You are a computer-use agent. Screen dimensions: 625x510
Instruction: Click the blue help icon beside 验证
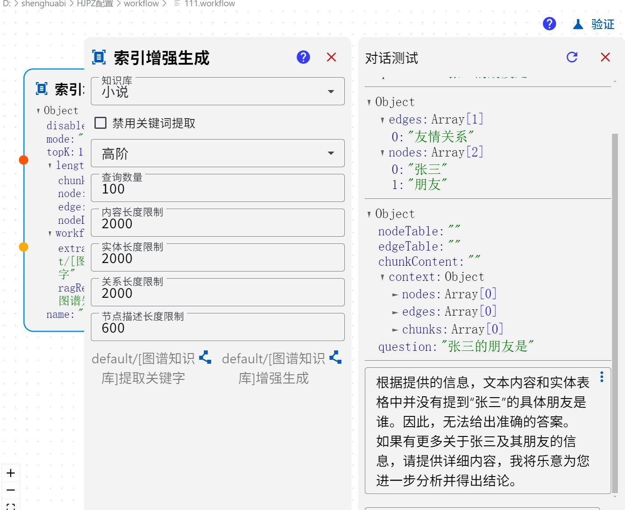click(x=549, y=24)
